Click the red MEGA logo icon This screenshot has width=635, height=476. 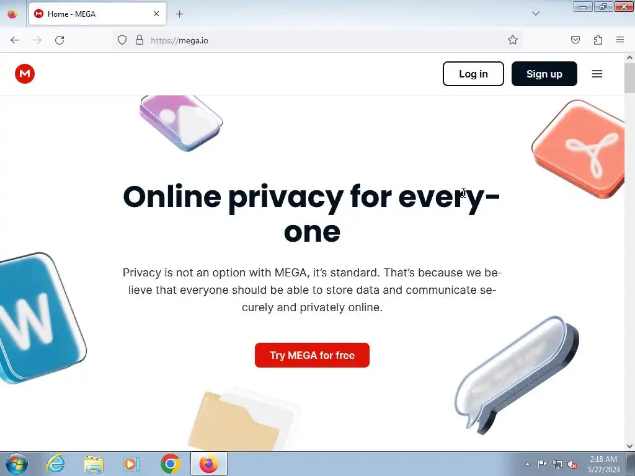25,74
